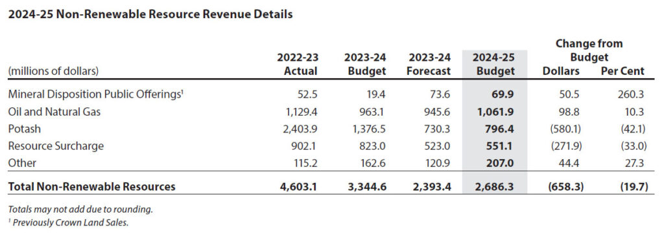
Task: Click the Total Non-Renewable Resources label
Action: coord(91,186)
